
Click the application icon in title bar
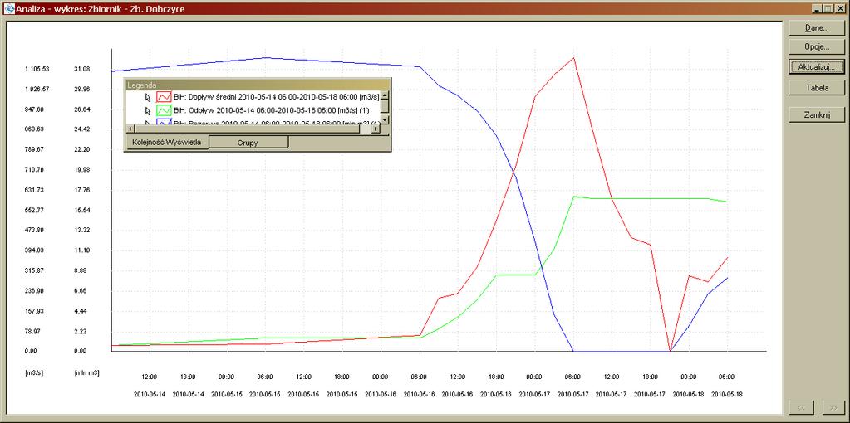(x=8, y=8)
